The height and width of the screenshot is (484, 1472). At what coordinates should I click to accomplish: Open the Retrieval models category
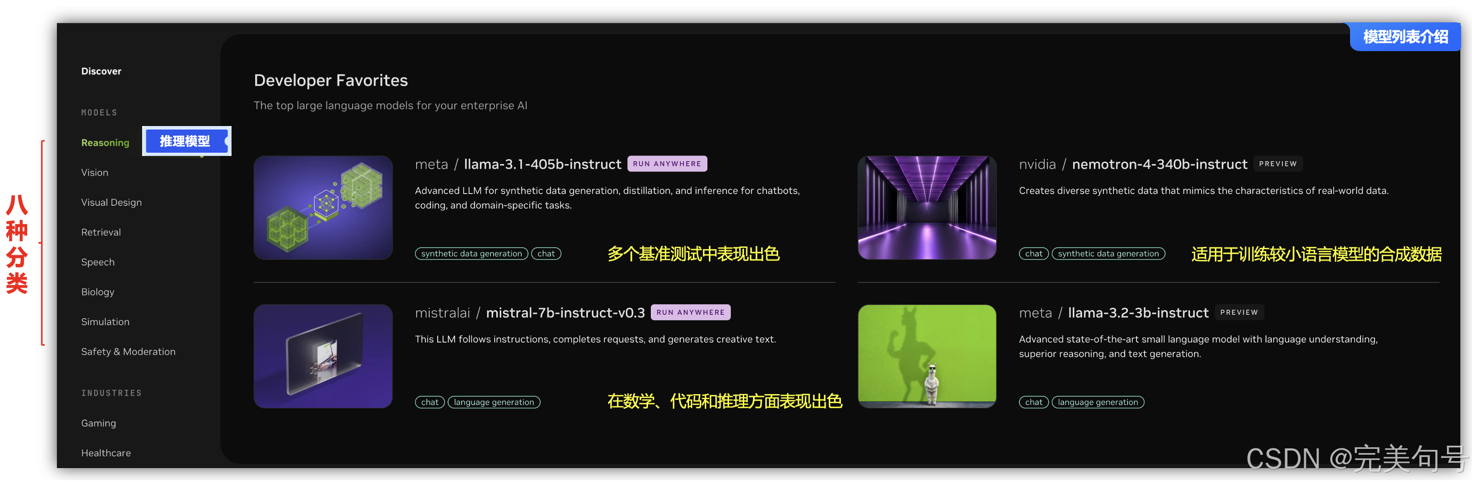click(101, 232)
